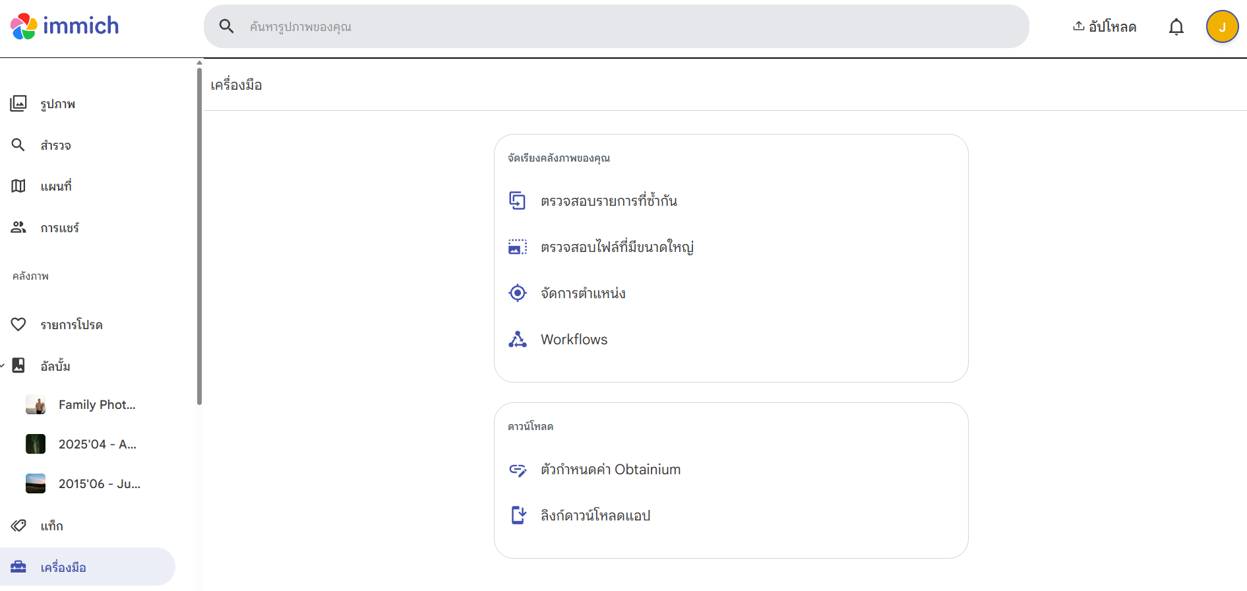
Task: Click the sidebar vertical scrollbar
Action: (x=199, y=236)
